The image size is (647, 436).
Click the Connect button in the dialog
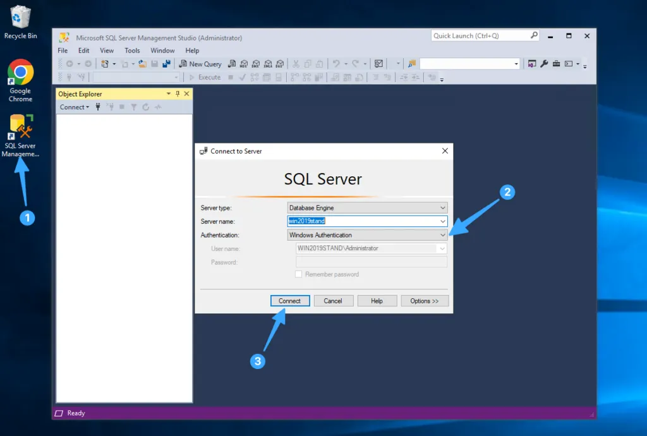coord(290,300)
